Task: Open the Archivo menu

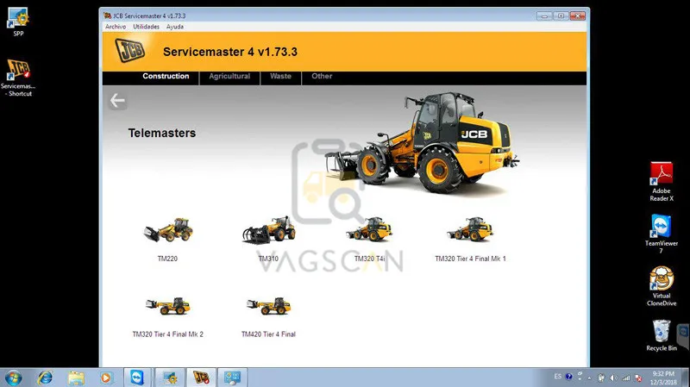Action: (x=116, y=27)
